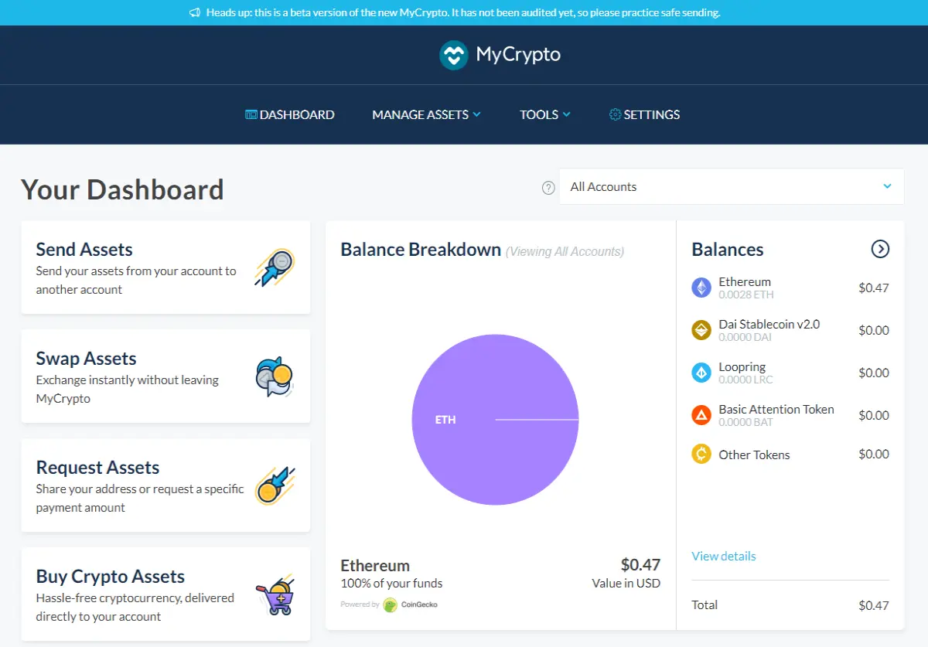This screenshot has width=928, height=647.
Task: Open the Swap Assets card title
Action: coord(86,359)
